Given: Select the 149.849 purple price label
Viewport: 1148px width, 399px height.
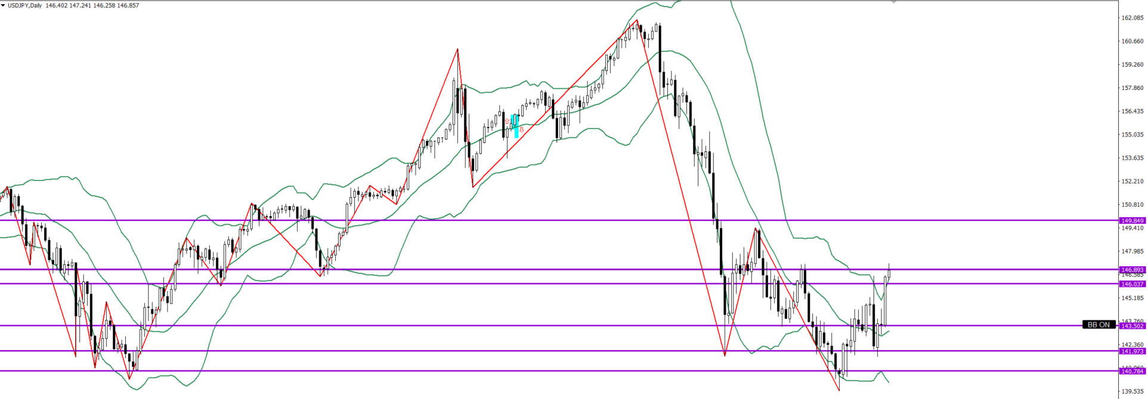Looking at the screenshot, I should 1132,221.
